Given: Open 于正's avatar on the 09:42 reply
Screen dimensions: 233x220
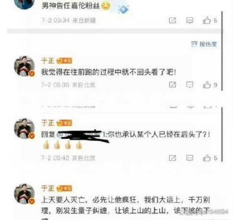Looking at the screenshot, I should 24,129.
